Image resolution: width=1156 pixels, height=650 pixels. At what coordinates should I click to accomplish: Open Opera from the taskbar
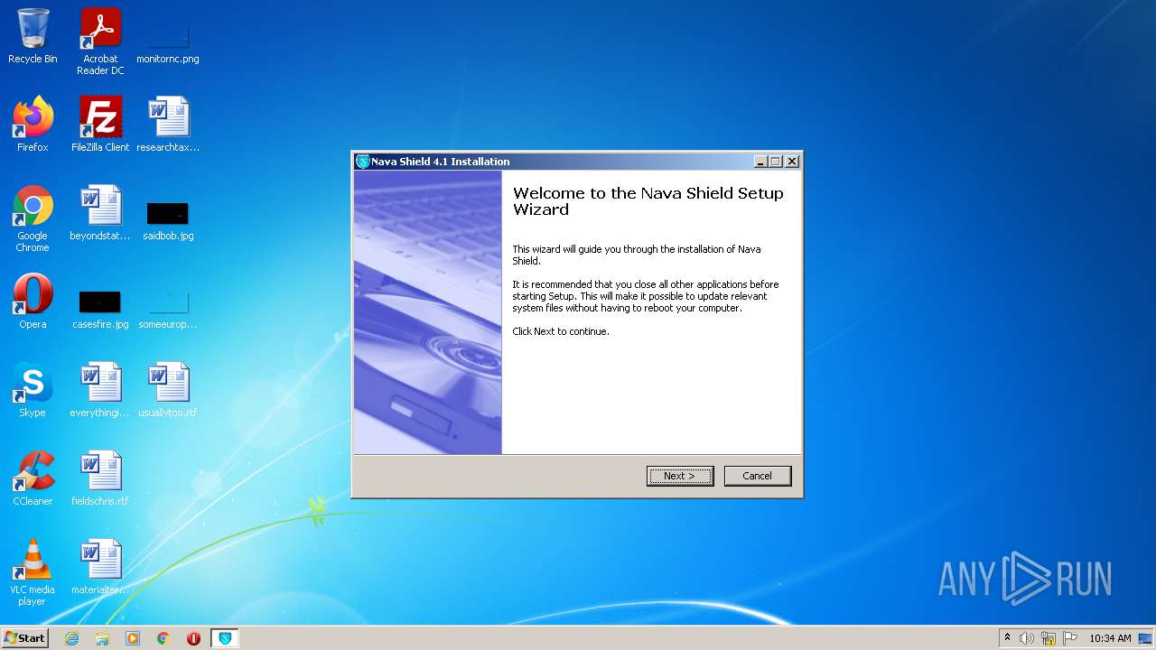[193, 638]
